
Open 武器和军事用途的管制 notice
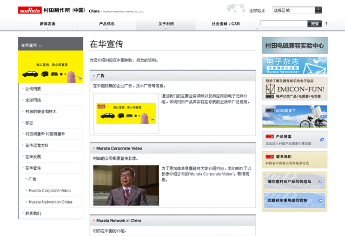295,200
